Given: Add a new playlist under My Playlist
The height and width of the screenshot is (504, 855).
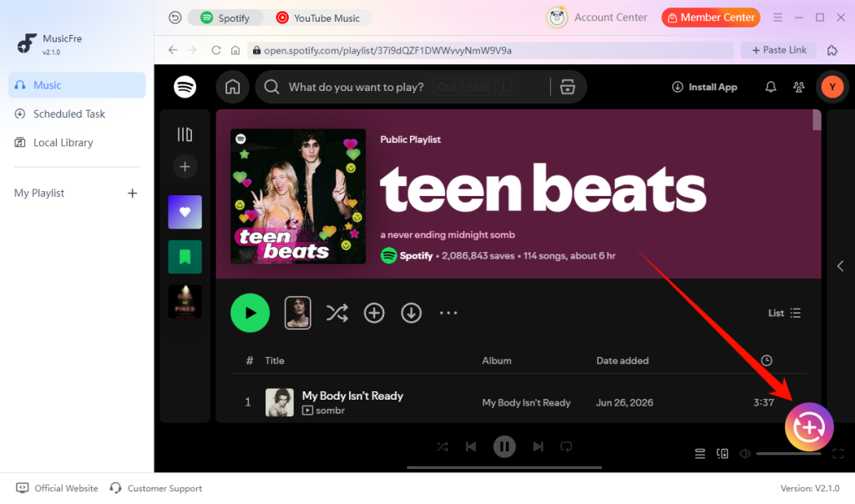Looking at the screenshot, I should [132, 194].
